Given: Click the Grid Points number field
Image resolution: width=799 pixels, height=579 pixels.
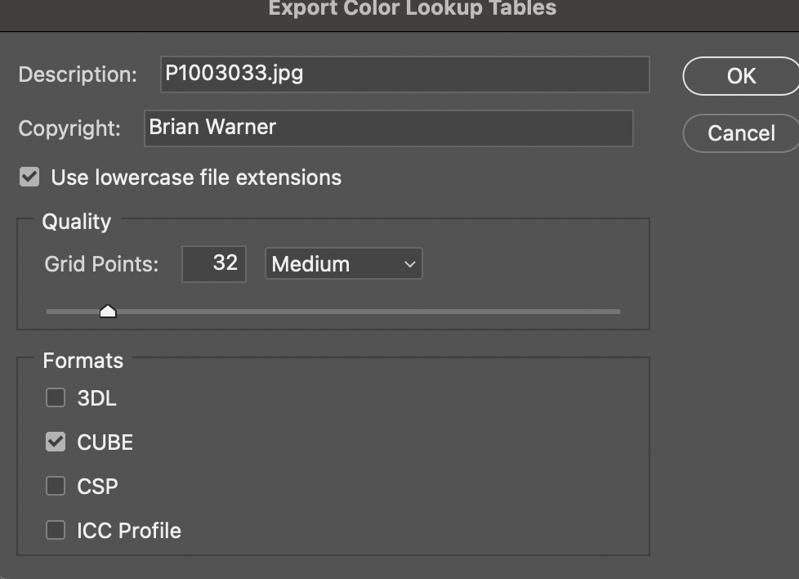Looking at the screenshot, I should [214, 263].
